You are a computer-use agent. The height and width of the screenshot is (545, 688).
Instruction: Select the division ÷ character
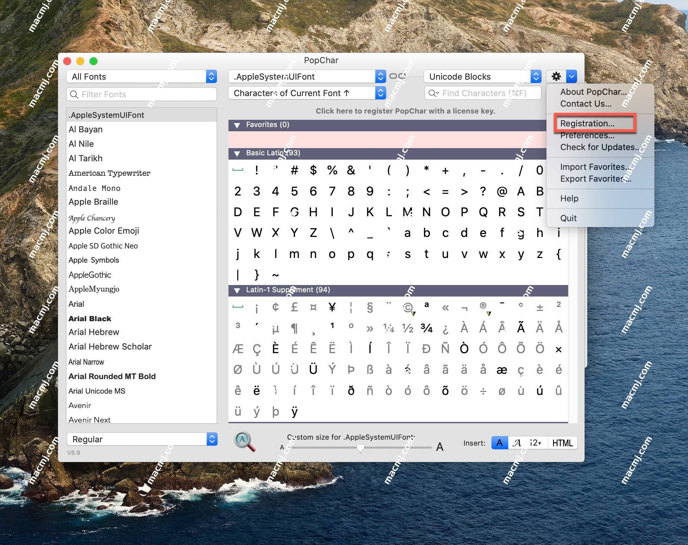(x=483, y=391)
